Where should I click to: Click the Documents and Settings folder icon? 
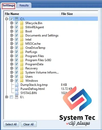coord(22,35)
